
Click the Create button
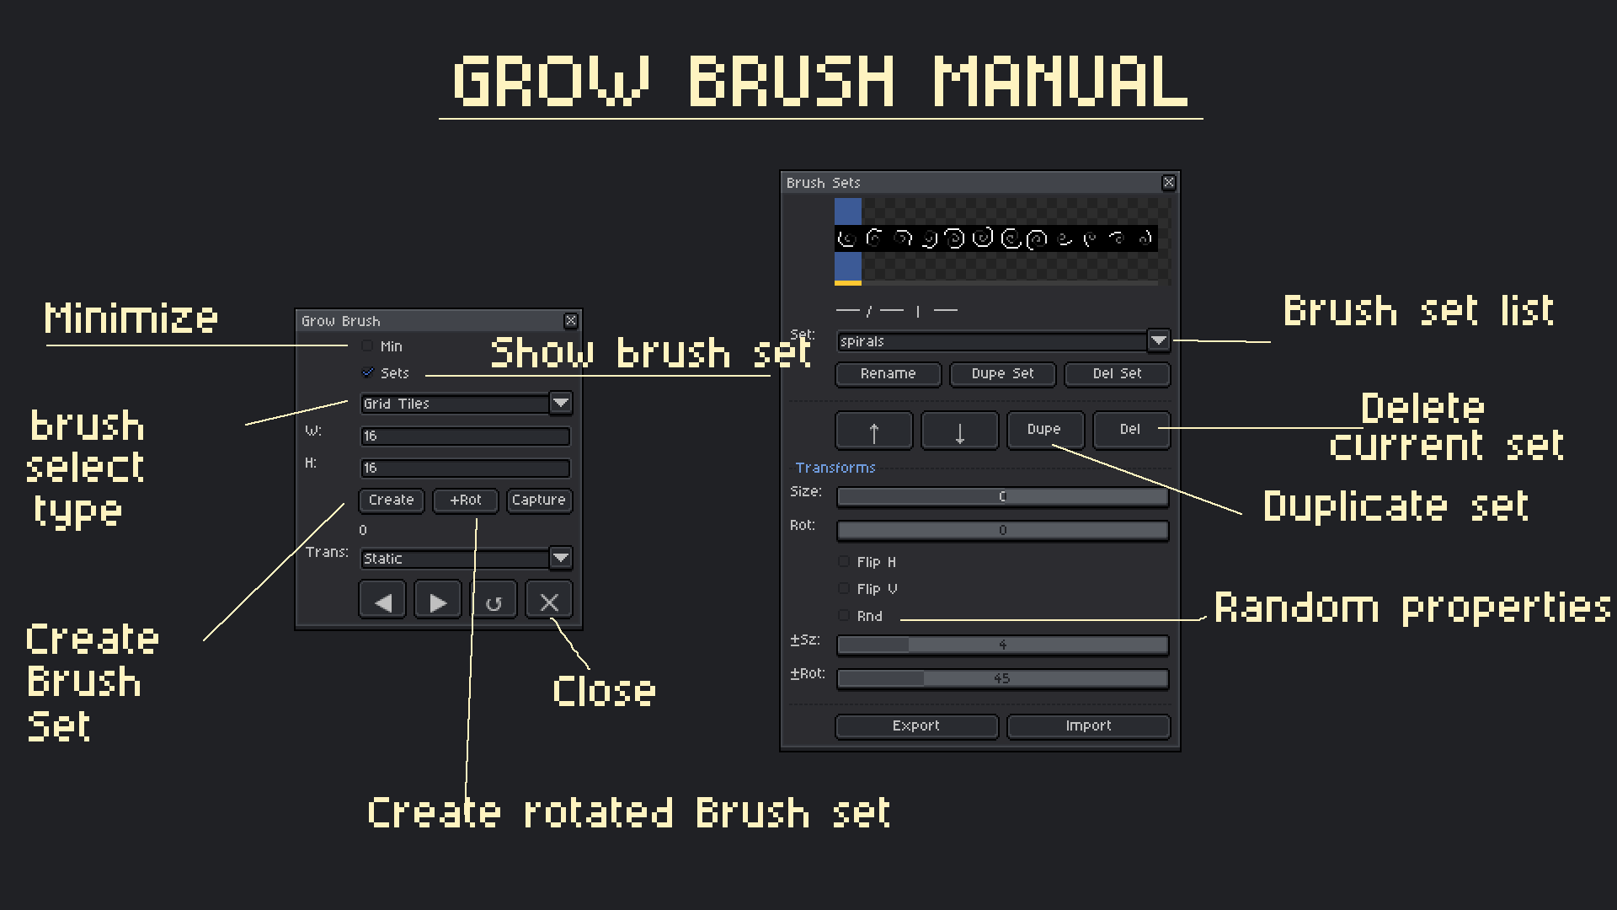pos(392,500)
